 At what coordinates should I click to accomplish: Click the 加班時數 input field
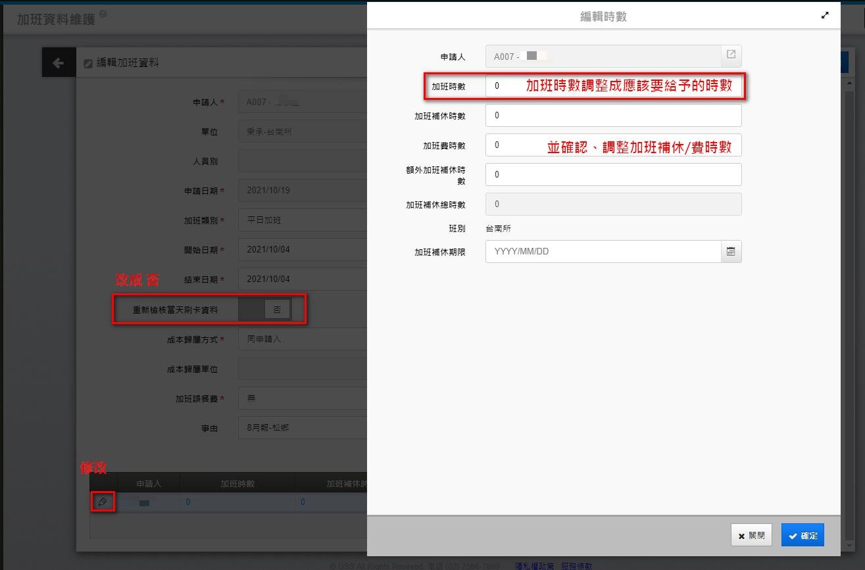point(613,86)
